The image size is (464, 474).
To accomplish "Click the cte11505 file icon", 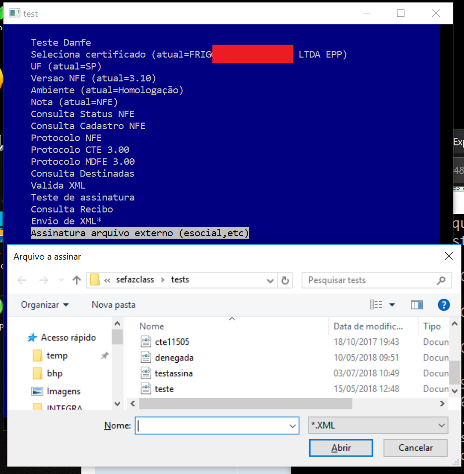I will [146, 341].
